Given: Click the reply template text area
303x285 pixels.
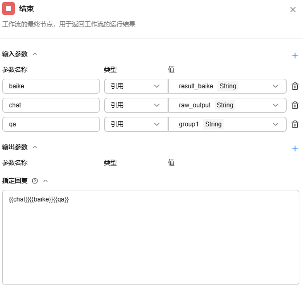Looking at the screenshot, I should [151, 237].
